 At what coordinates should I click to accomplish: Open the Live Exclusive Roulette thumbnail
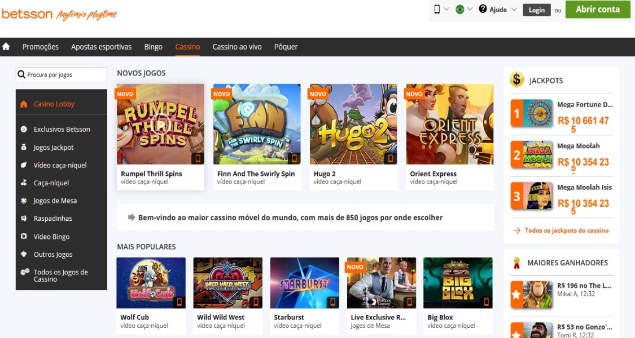[382, 283]
